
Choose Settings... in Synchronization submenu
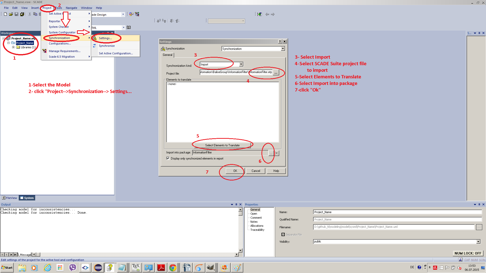[x=105, y=38]
